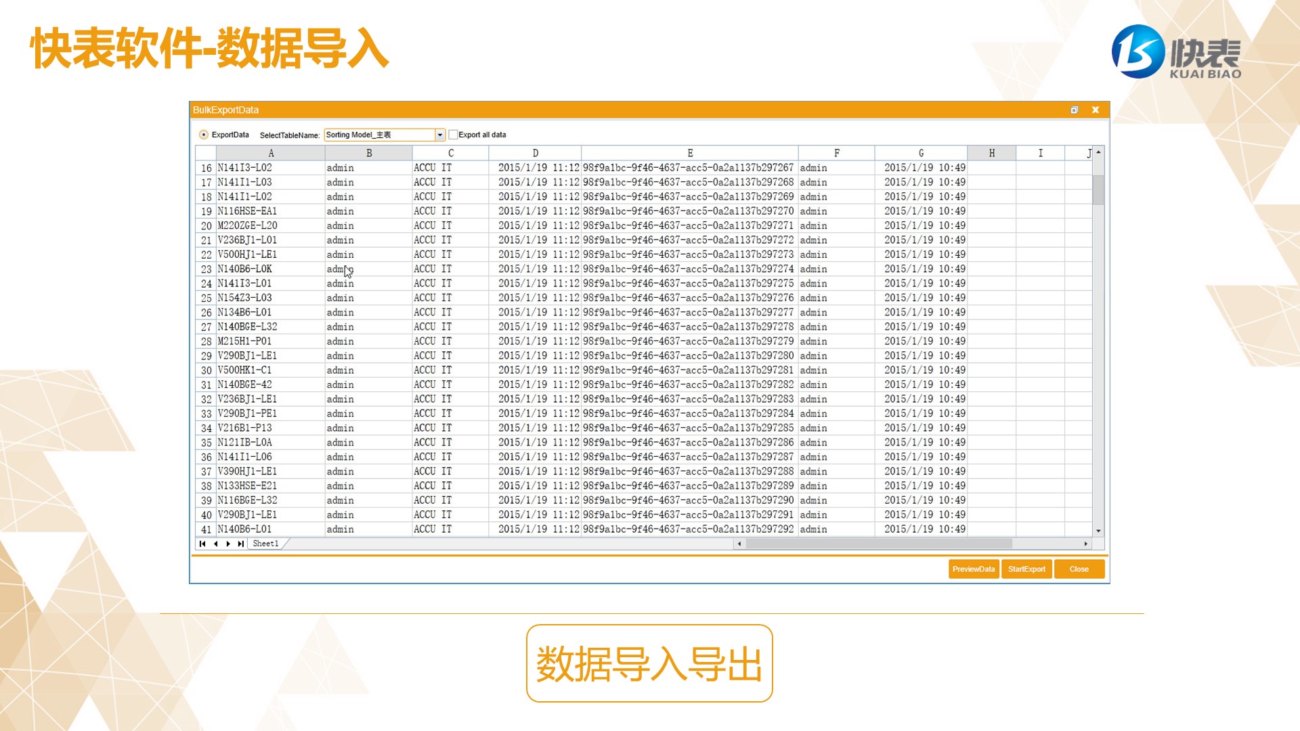1300x731 pixels.
Task: Select the ExportData radio button
Action: click(x=203, y=135)
